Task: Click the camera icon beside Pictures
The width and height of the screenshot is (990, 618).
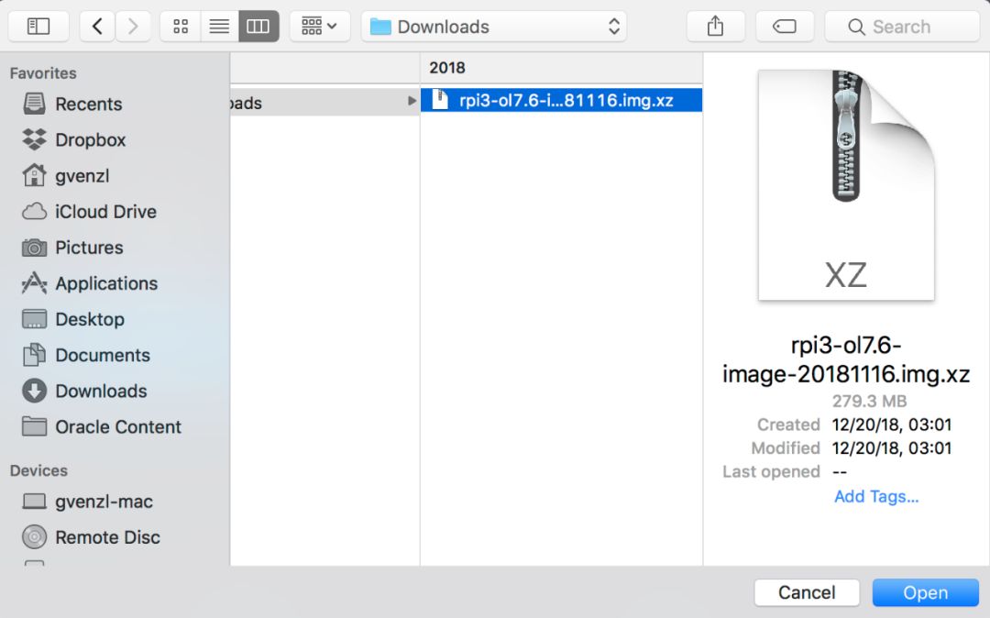Action: pos(34,248)
